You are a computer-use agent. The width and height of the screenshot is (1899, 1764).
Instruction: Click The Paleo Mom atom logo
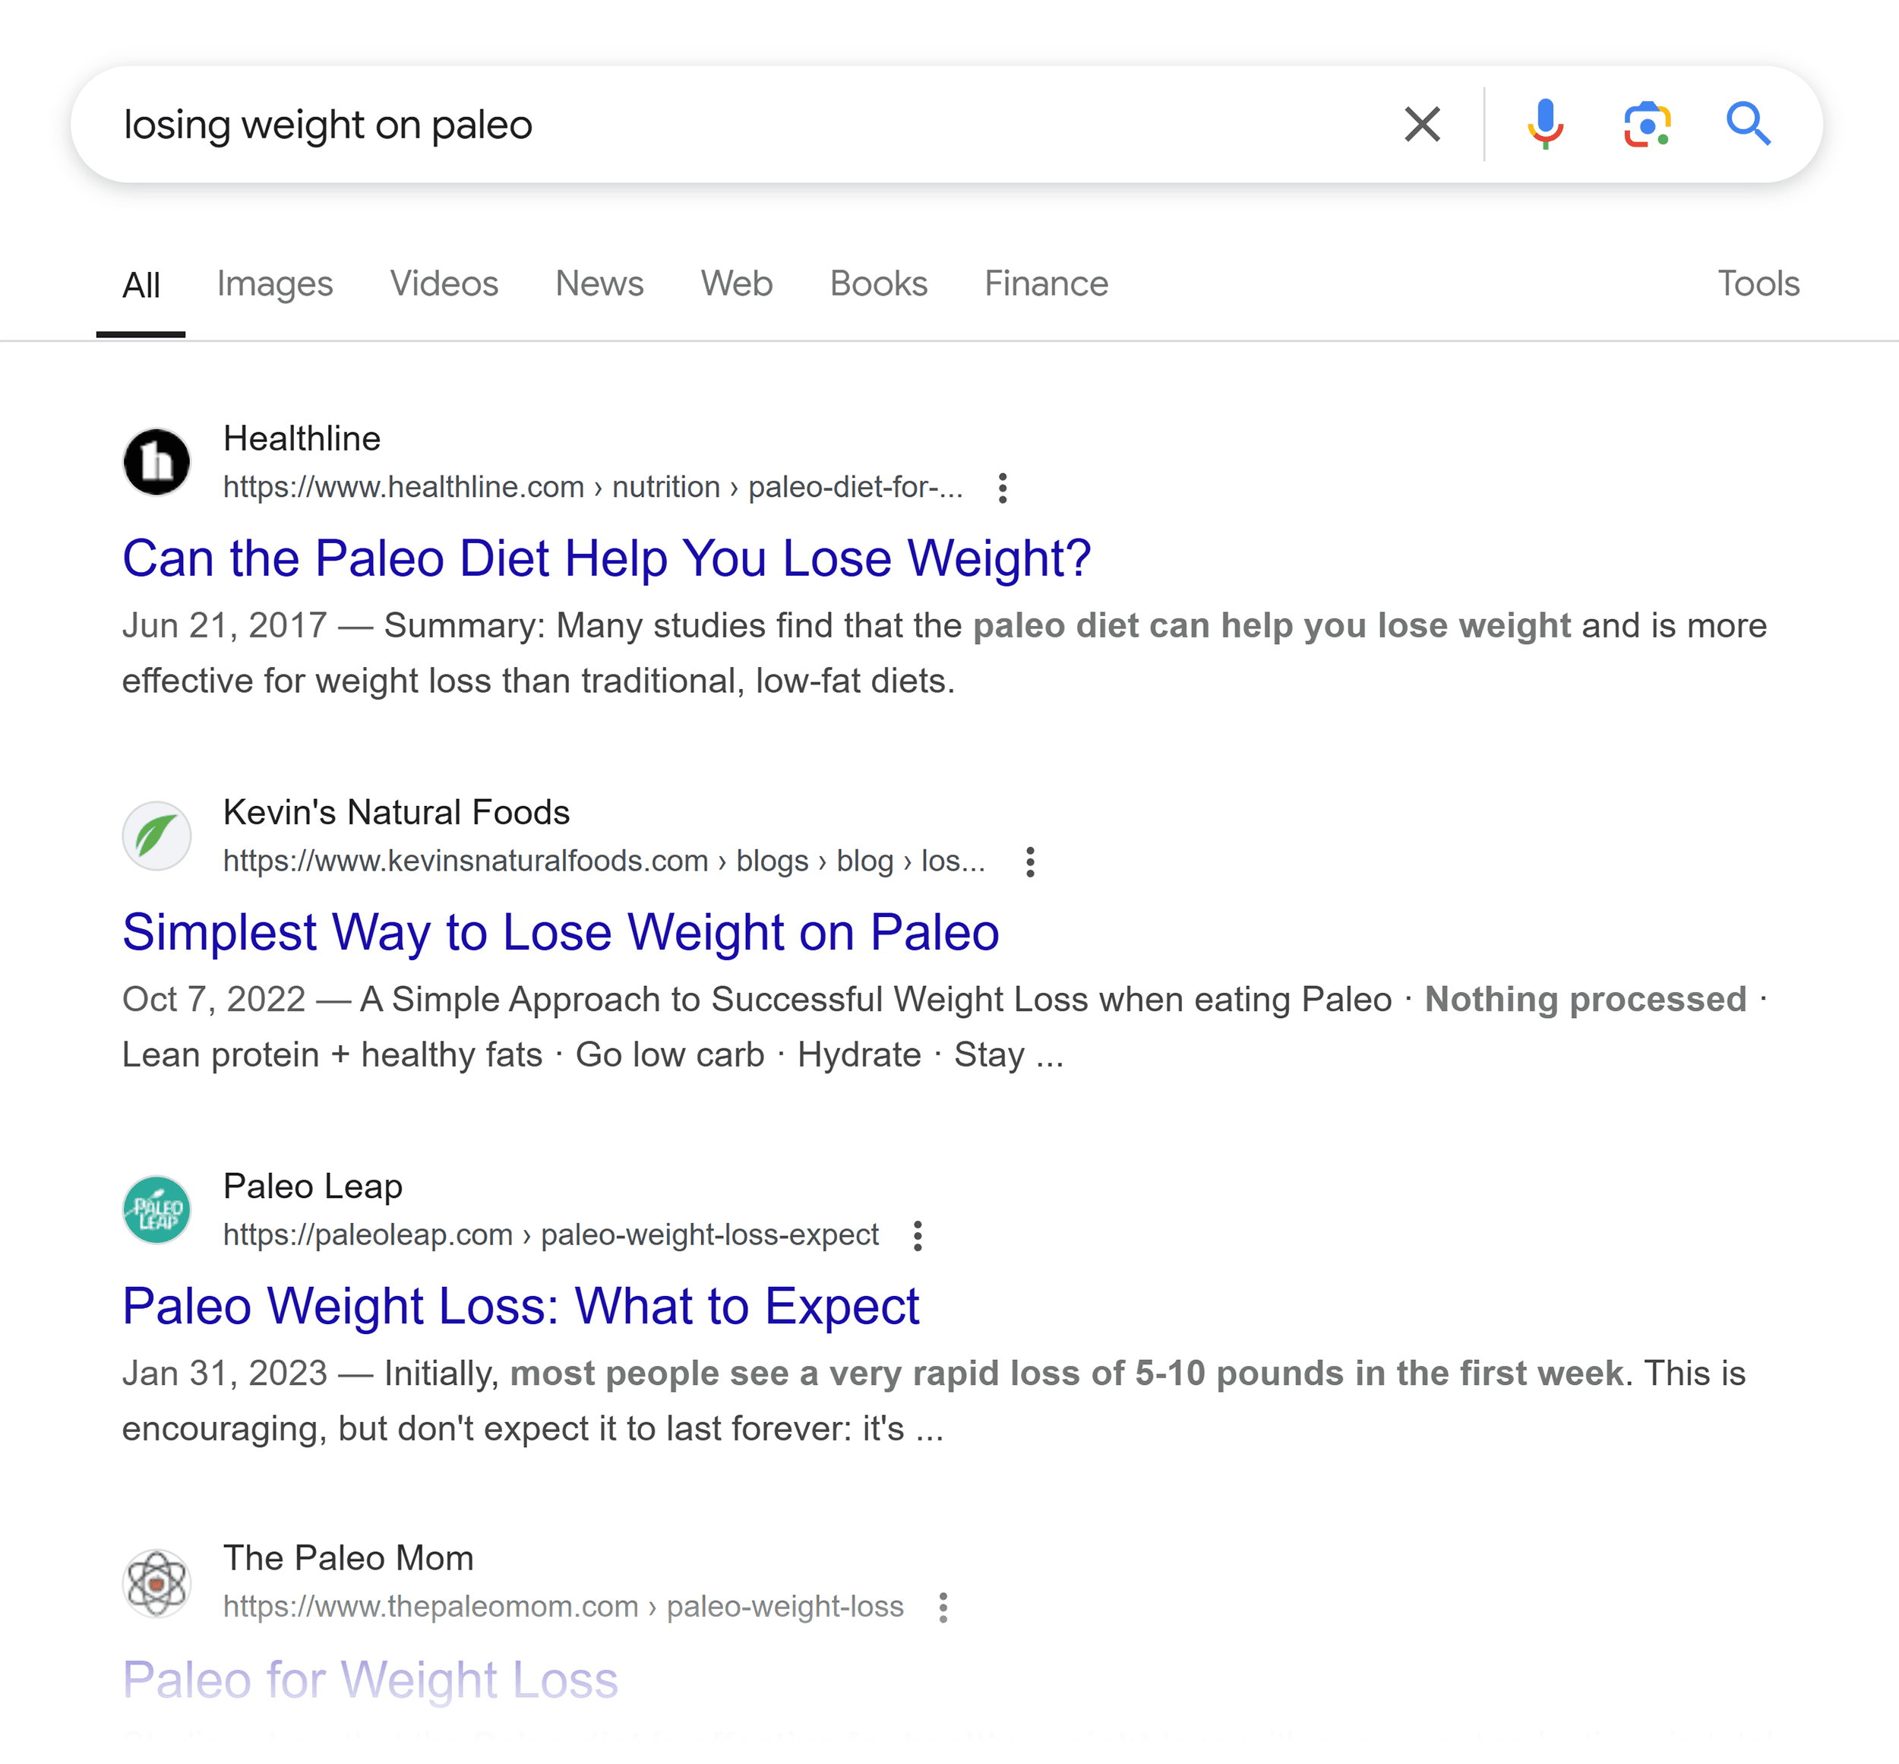(157, 1582)
